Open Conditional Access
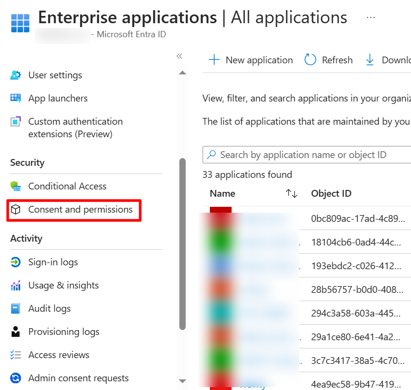The height and width of the screenshot is (390, 411). click(x=67, y=186)
